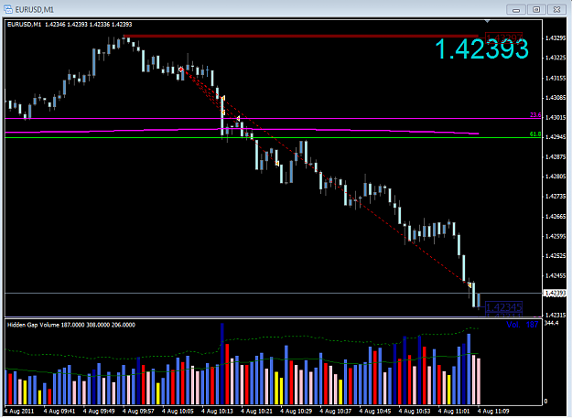Click the chart shift triangle marker
The height and width of the screenshot is (418, 572).
click(x=488, y=22)
